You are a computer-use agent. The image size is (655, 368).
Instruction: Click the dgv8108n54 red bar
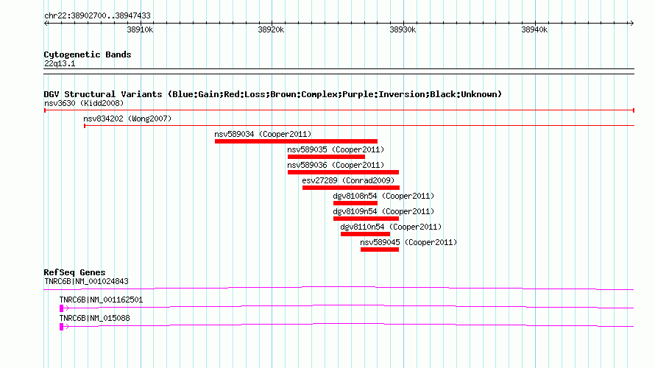coord(355,203)
